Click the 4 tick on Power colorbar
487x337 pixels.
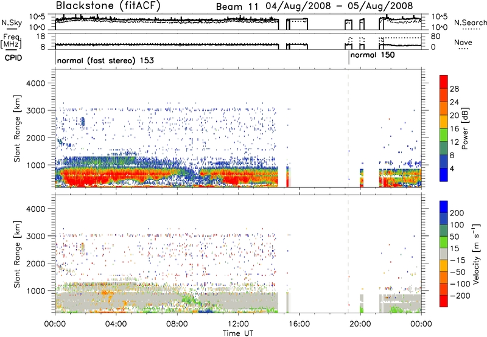tap(452, 169)
